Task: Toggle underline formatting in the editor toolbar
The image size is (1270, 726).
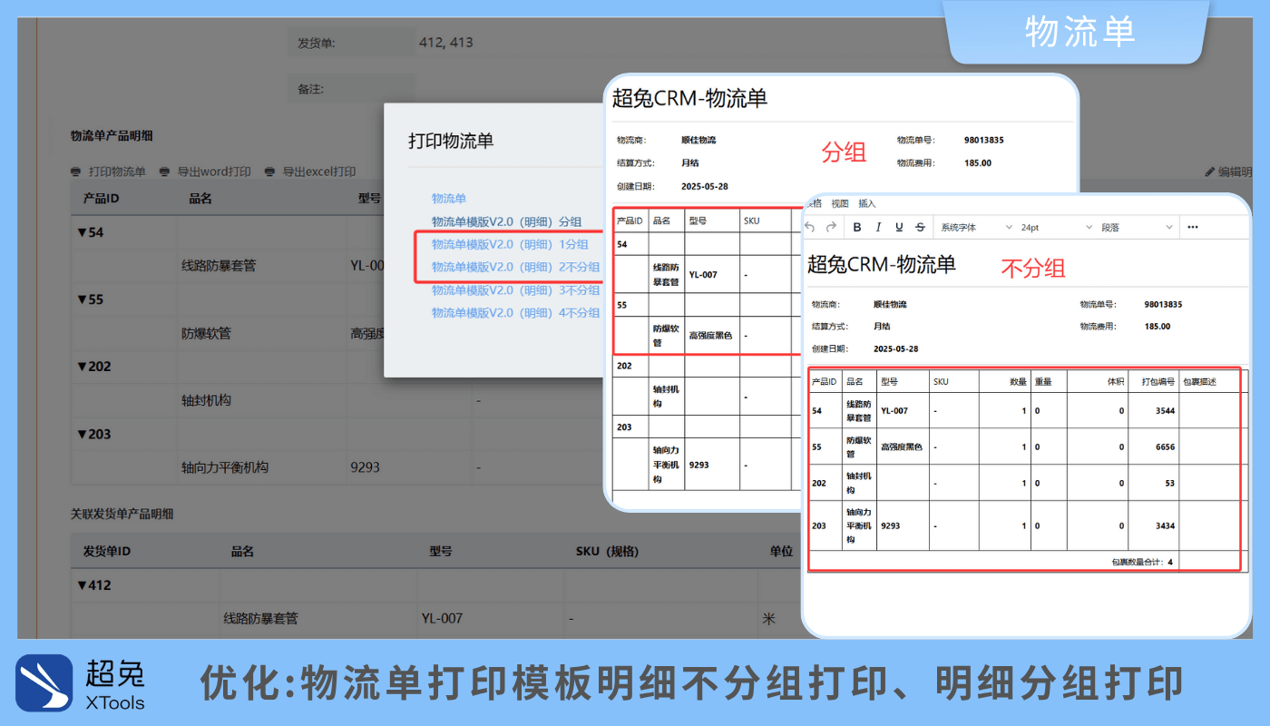Action: click(x=899, y=227)
